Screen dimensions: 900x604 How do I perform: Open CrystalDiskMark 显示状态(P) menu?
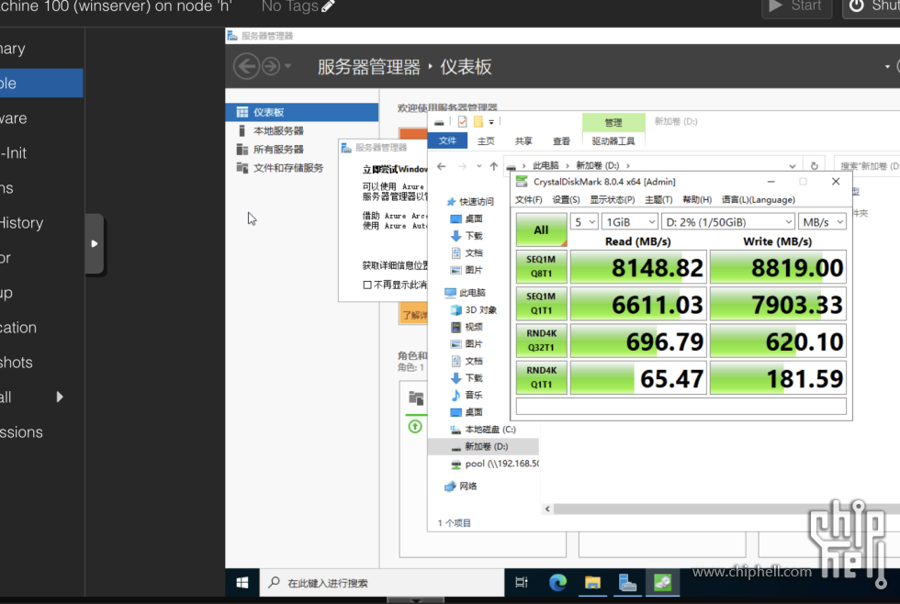[613, 199]
